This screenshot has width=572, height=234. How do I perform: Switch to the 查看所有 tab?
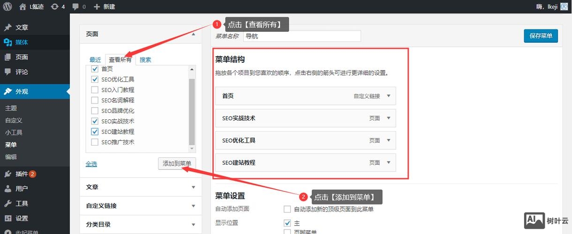coord(120,60)
